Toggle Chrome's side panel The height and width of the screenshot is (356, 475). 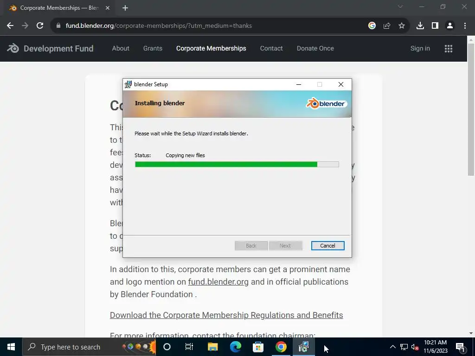(435, 26)
